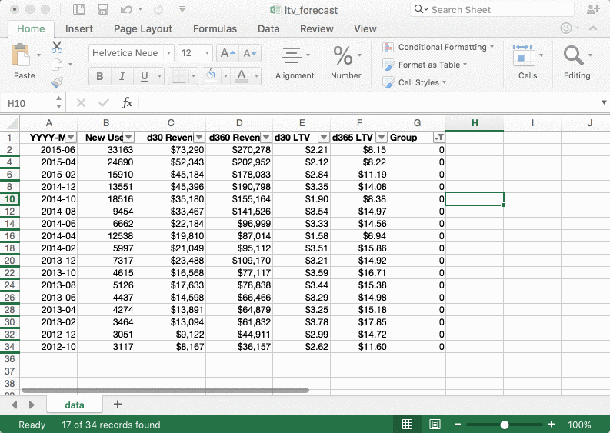610x433 pixels.
Task: Click the Search Sheet field
Action: pyautogui.click(x=492, y=9)
